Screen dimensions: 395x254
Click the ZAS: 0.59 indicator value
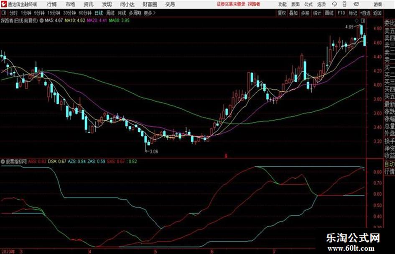coord(96,161)
